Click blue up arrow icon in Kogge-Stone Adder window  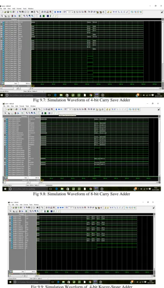pyautogui.click(x=58, y=207)
